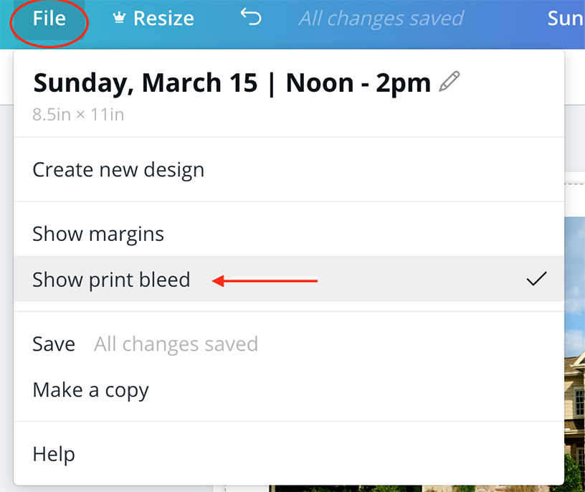585x492 pixels.
Task: Click the red arrow annotation beside print bleed
Action: [265, 280]
